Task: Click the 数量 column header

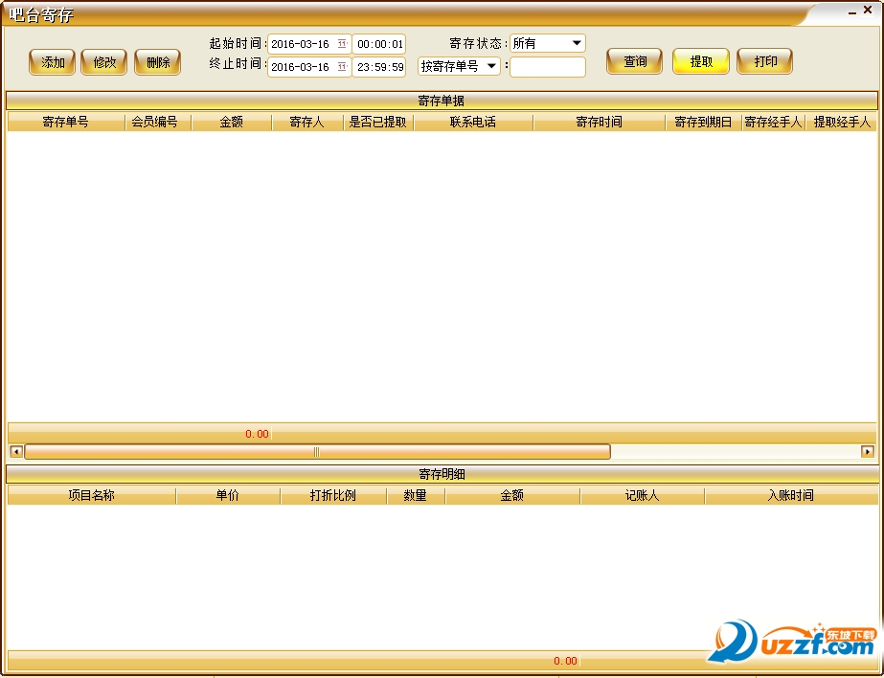Action: (415, 495)
